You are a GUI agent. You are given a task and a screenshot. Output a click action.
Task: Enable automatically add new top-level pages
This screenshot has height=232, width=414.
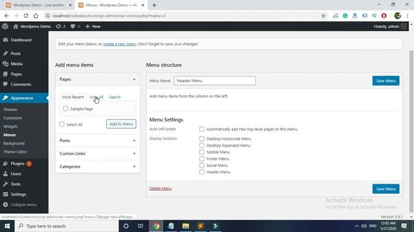click(x=202, y=129)
